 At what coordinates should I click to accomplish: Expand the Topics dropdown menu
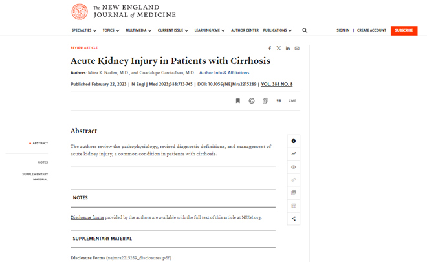[x=111, y=30]
